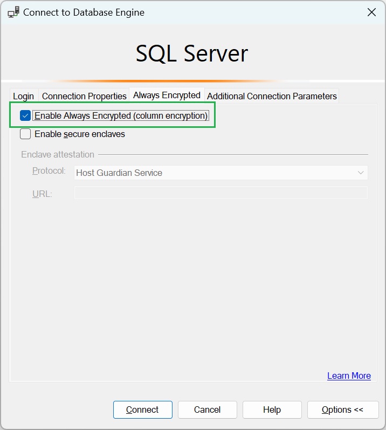Uncheck the Enable Always Encrypted checkbox
The height and width of the screenshot is (430, 386).
pyautogui.click(x=25, y=115)
